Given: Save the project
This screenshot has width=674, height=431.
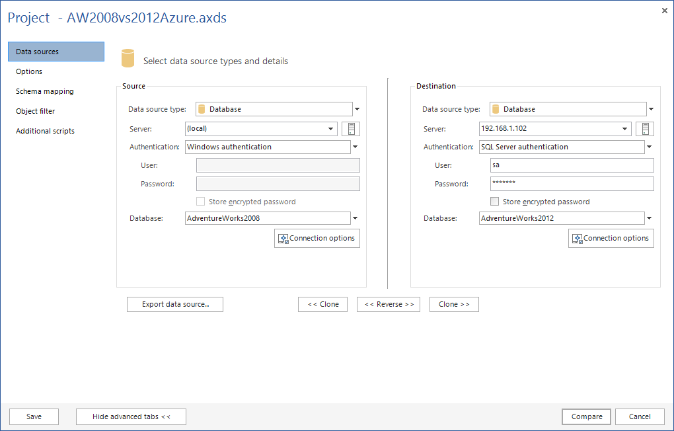Looking at the screenshot, I should pyautogui.click(x=34, y=416).
